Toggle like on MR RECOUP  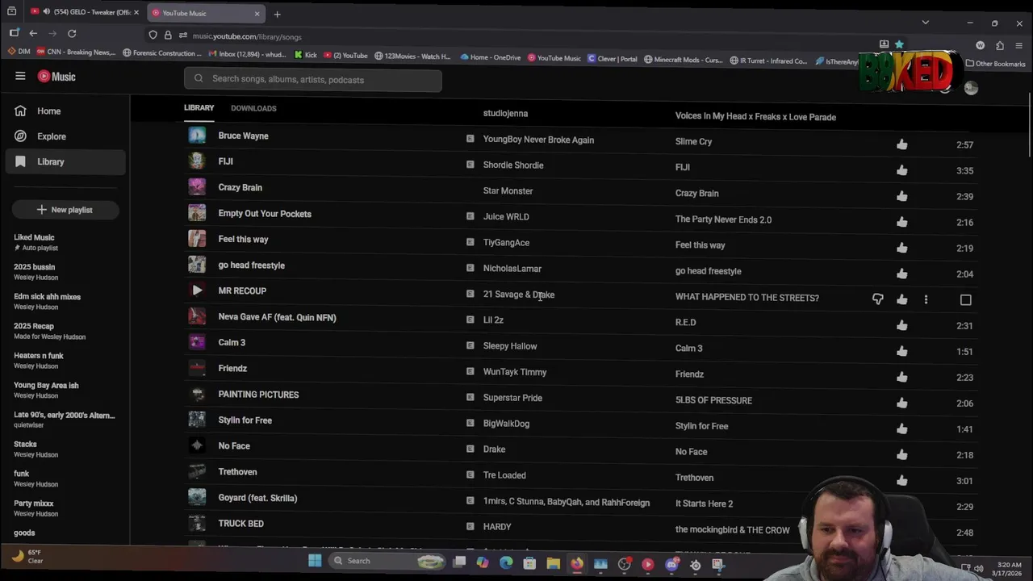[x=901, y=299]
